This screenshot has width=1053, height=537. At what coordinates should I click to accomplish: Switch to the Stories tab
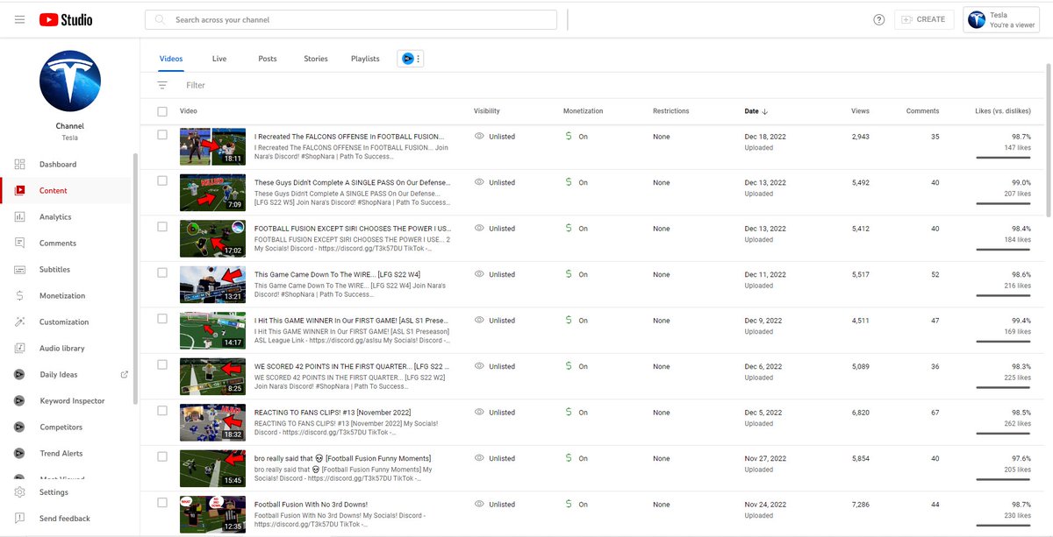316,59
